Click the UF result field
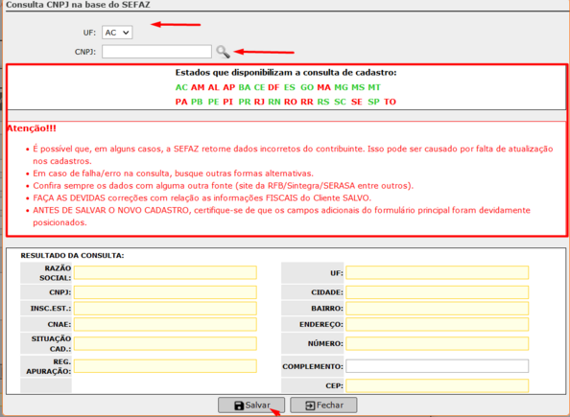570x417 pixels. pyautogui.click(x=437, y=273)
